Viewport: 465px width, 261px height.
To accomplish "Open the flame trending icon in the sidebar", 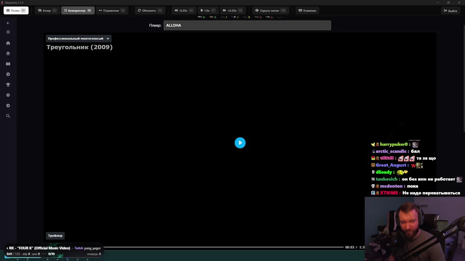I will tap(8, 53).
